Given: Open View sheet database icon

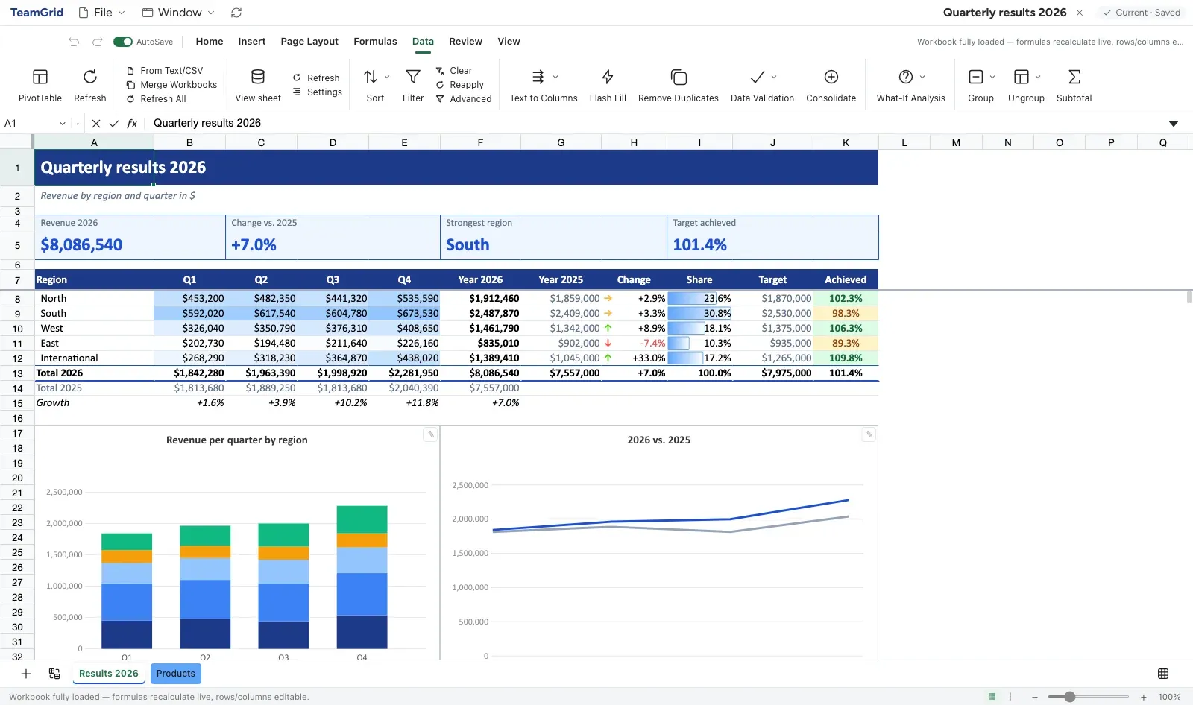Looking at the screenshot, I should [258, 77].
